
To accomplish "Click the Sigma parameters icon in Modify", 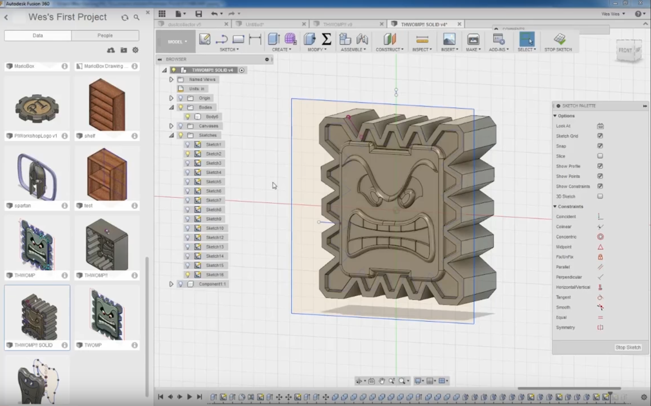I will coord(327,40).
